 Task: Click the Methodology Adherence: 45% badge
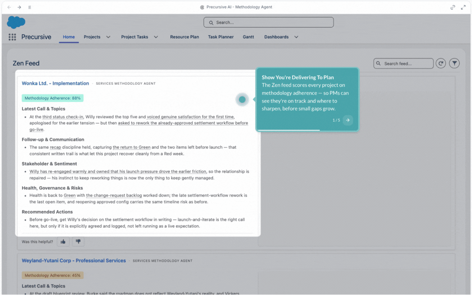click(52, 275)
